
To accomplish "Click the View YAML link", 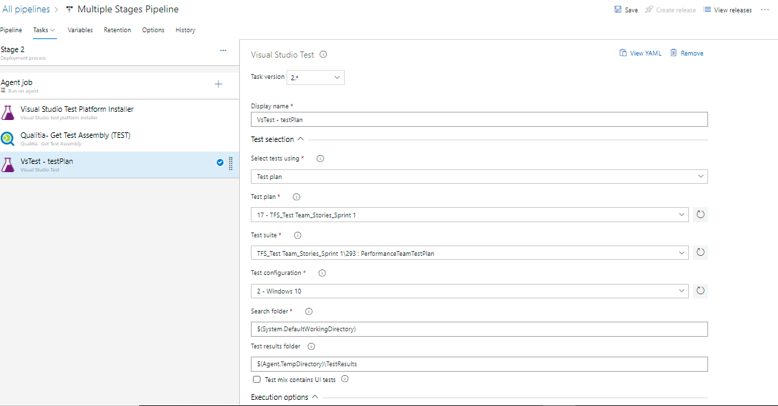I will (640, 53).
